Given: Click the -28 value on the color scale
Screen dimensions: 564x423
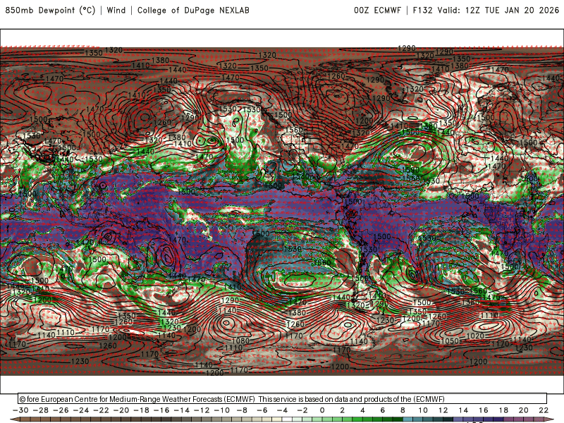Looking at the screenshot, I should click(x=41, y=410).
